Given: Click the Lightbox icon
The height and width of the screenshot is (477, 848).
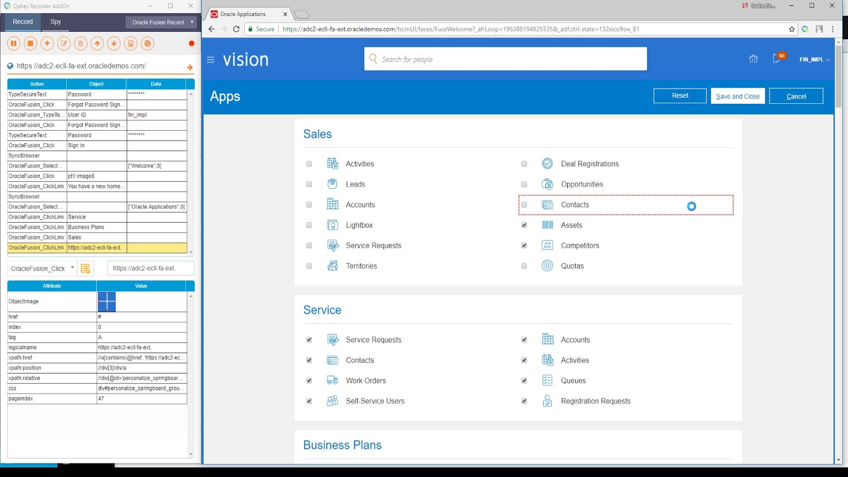Looking at the screenshot, I should tap(332, 225).
